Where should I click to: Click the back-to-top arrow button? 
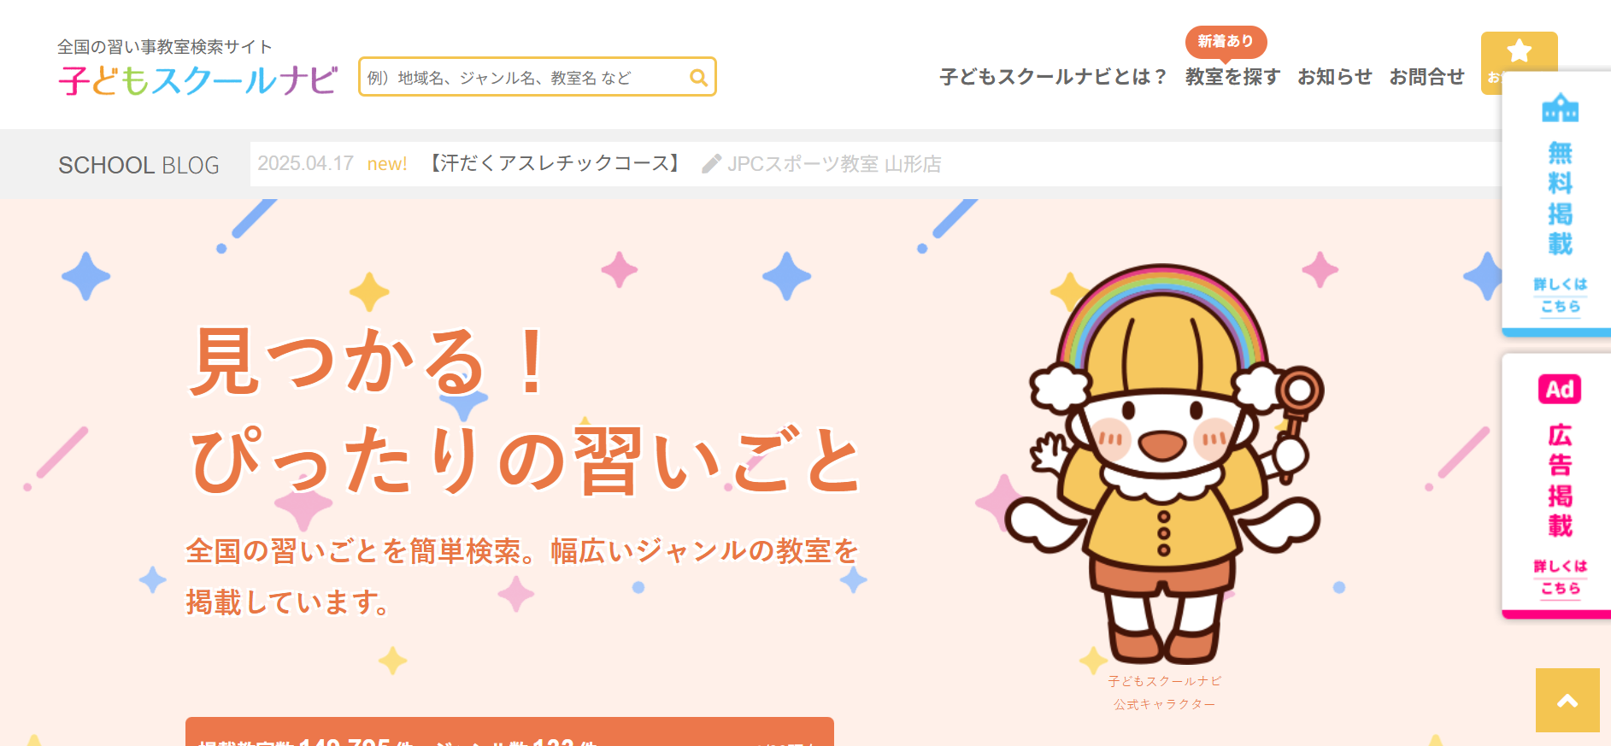[x=1567, y=700]
